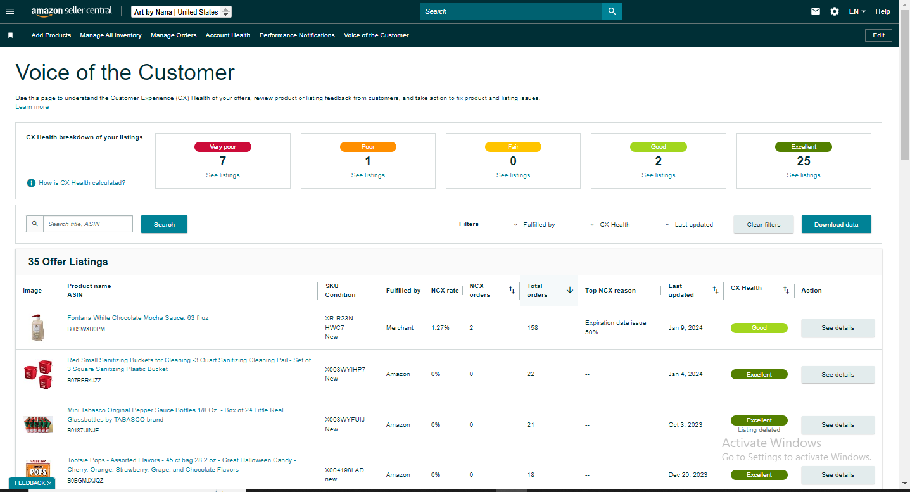Expand the Fulfilled by filter
Image resolution: width=910 pixels, height=492 pixels.
tap(534, 225)
